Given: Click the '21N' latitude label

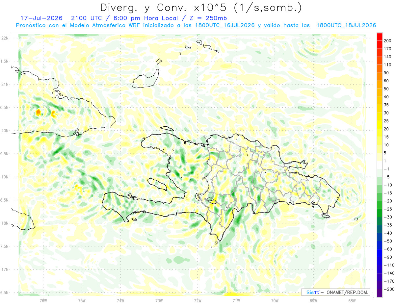Looking at the screenshot, I should [x=5, y=84].
